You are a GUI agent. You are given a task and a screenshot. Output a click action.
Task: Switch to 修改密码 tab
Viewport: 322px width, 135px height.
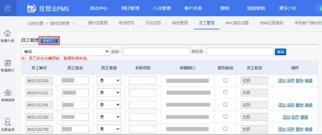[x=127, y=23]
